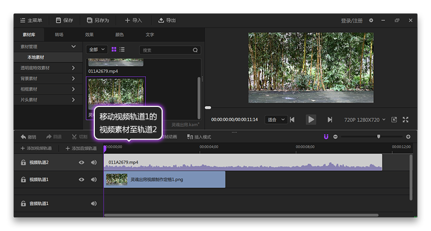
Task: Switch to the 转场 tab
Action: click(59, 34)
